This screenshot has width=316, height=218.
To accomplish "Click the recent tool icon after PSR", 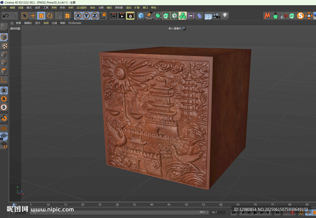I will [x=67, y=16].
